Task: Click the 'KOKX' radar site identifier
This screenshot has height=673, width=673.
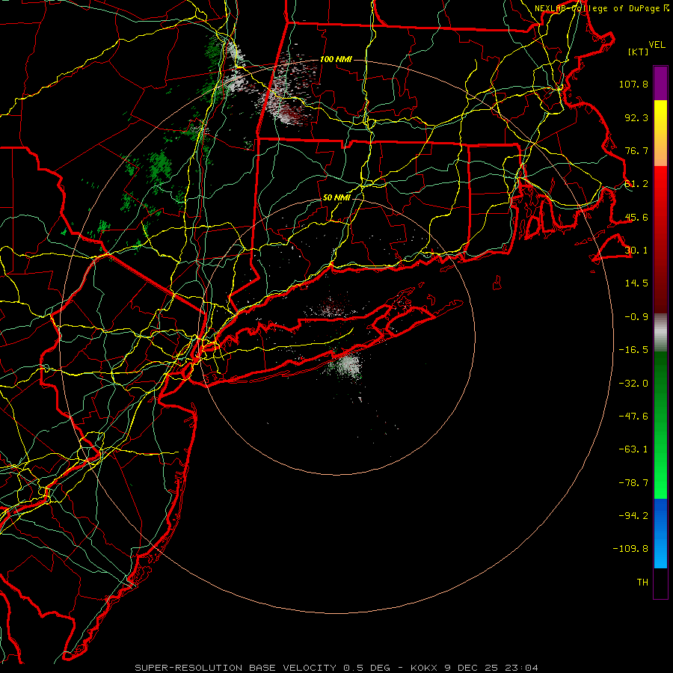Action: point(424,668)
